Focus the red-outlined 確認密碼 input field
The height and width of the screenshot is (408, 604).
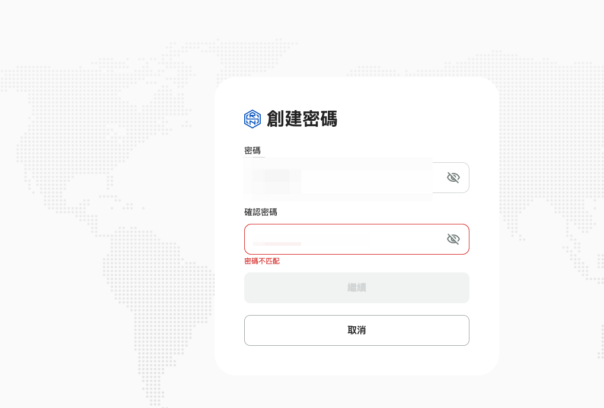point(357,239)
